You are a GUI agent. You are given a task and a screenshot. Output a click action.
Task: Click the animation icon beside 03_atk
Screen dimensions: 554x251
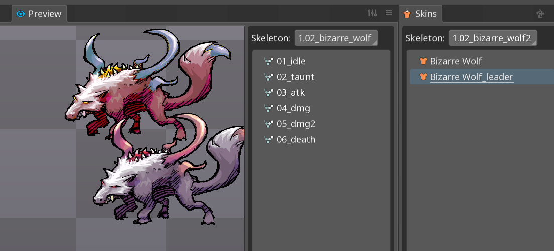(269, 93)
